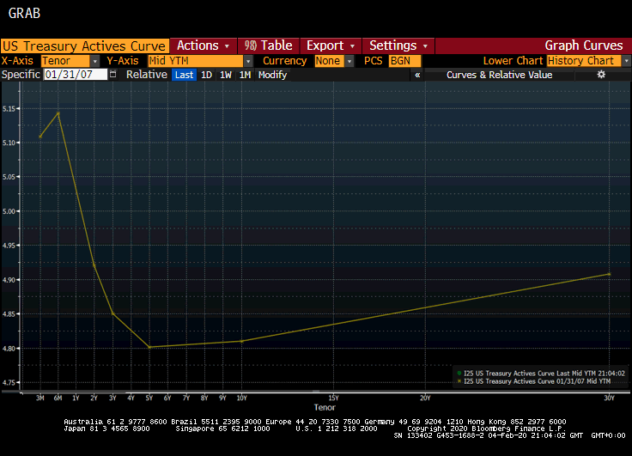Click the 10Y data point on curve
The image size is (632, 456).
point(242,341)
